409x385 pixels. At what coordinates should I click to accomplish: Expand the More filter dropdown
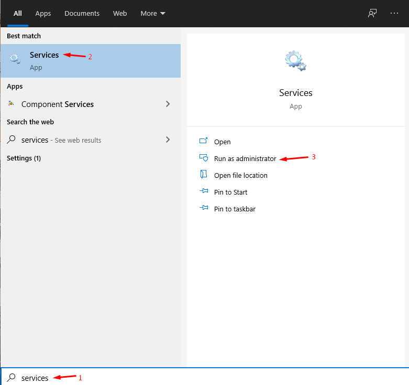[153, 13]
